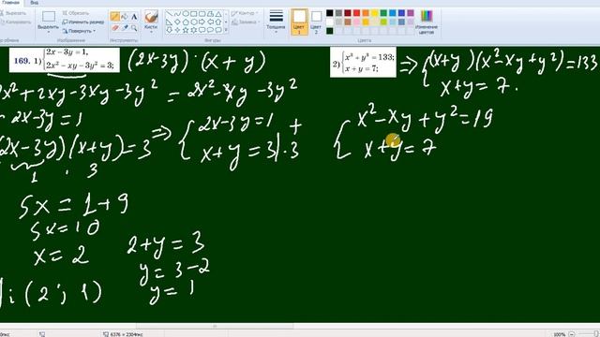Choose the Four-point star shape
The width and height of the screenshot is (600, 337).
pos(177,30)
